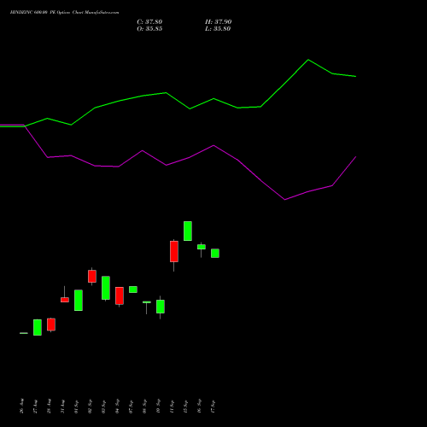Click the 04 Sep date label

(118, 406)
